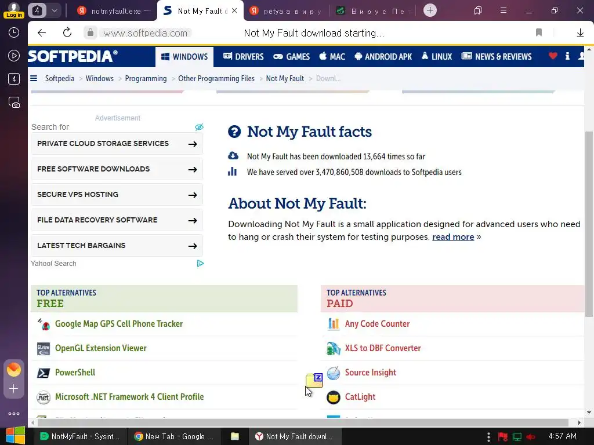The image size is (594, 445).
Task: Open Free Software Downloads ad link
Action: (x=117, y=169)
